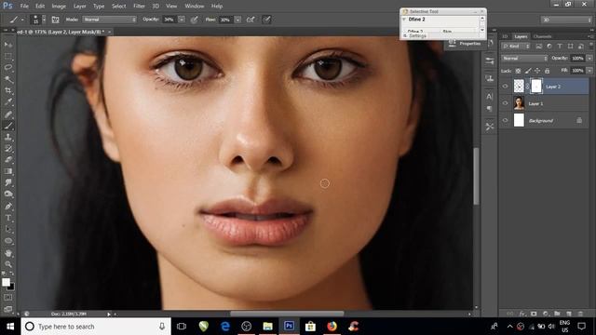This screenshot has width=596, height=335.
Task: Select the Zoom tool
Action: (x=8, y=264)
